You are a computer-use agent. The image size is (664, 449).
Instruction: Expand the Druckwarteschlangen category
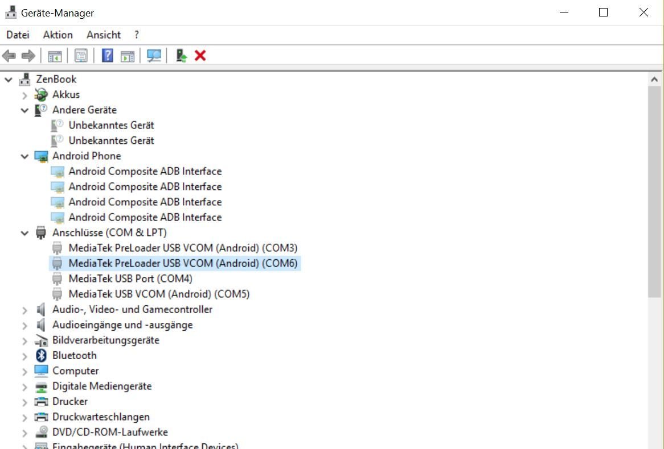click(24, 418)
